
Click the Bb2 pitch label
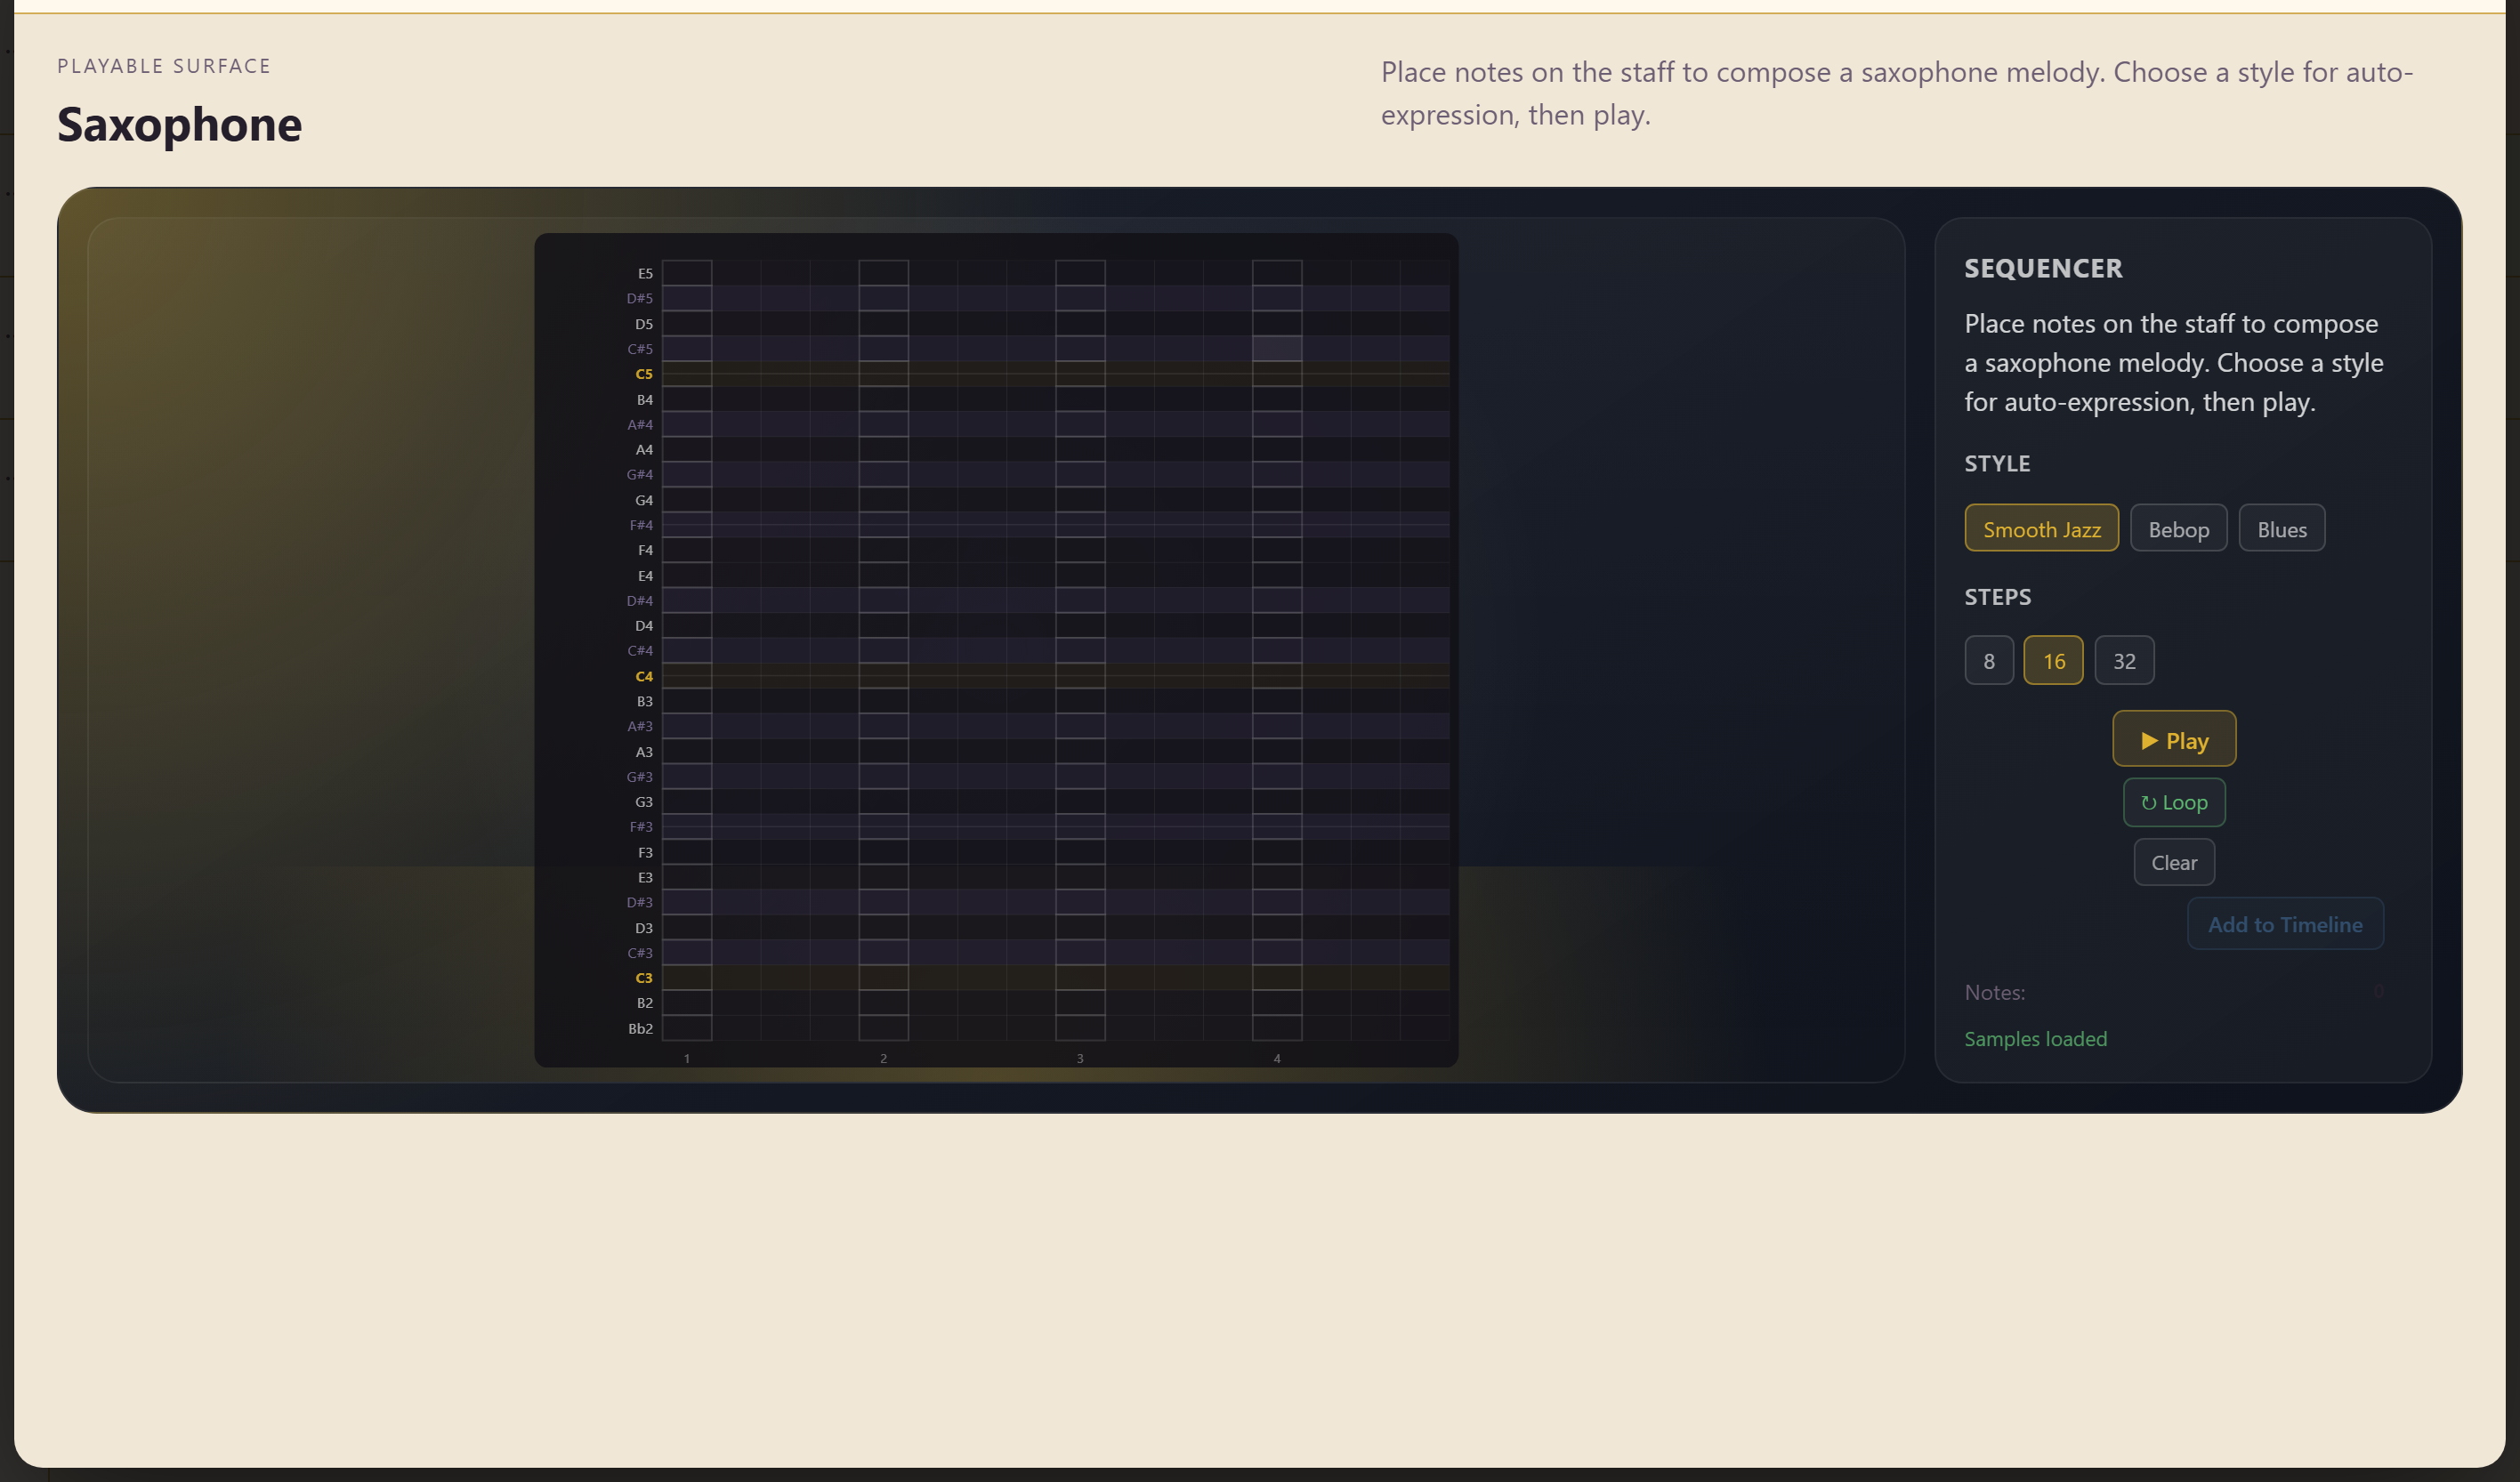(x=640, y=1028)
